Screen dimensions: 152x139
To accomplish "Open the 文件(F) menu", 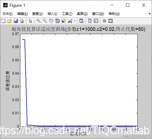I will click(8, 14).
